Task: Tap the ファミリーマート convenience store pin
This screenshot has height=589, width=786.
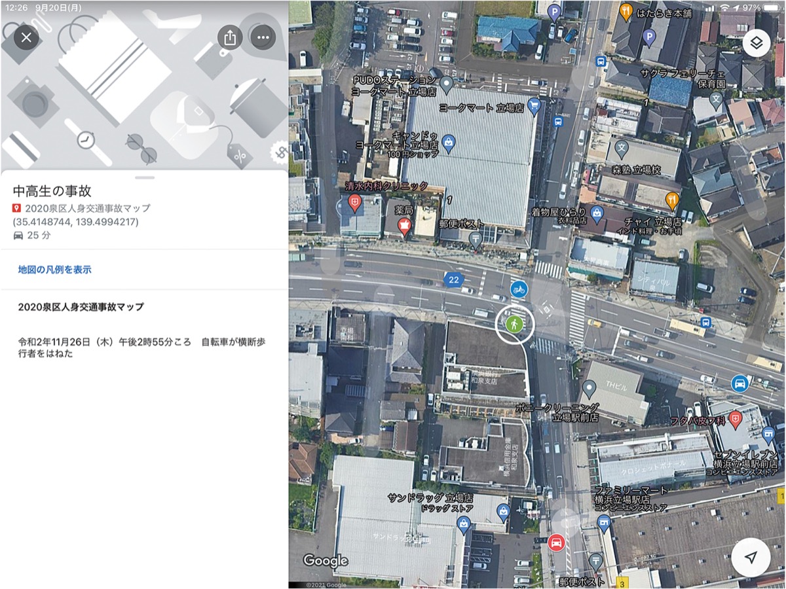Action: coord(604,522)
